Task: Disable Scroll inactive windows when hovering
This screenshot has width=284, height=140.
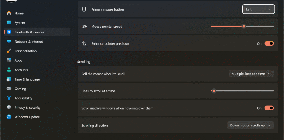Action: 269,108
